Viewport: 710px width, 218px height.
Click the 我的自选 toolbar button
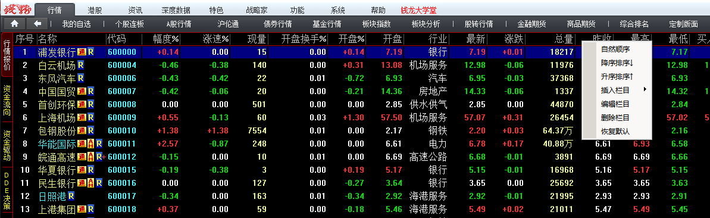[x=77, y=24]
